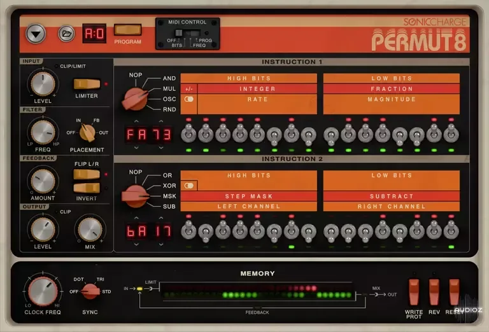Image resolution: width=489 pixels, height=332 pixels.
Task: Click Instruction 1 hex display FA
Action: pyautogui.click(x=136, y=135)
